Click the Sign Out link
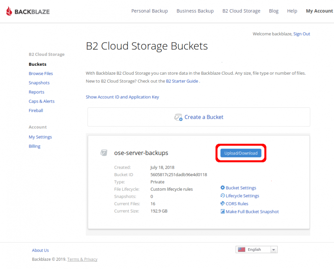The height and width of the screenshot is (269, 334). click(302, 34)
